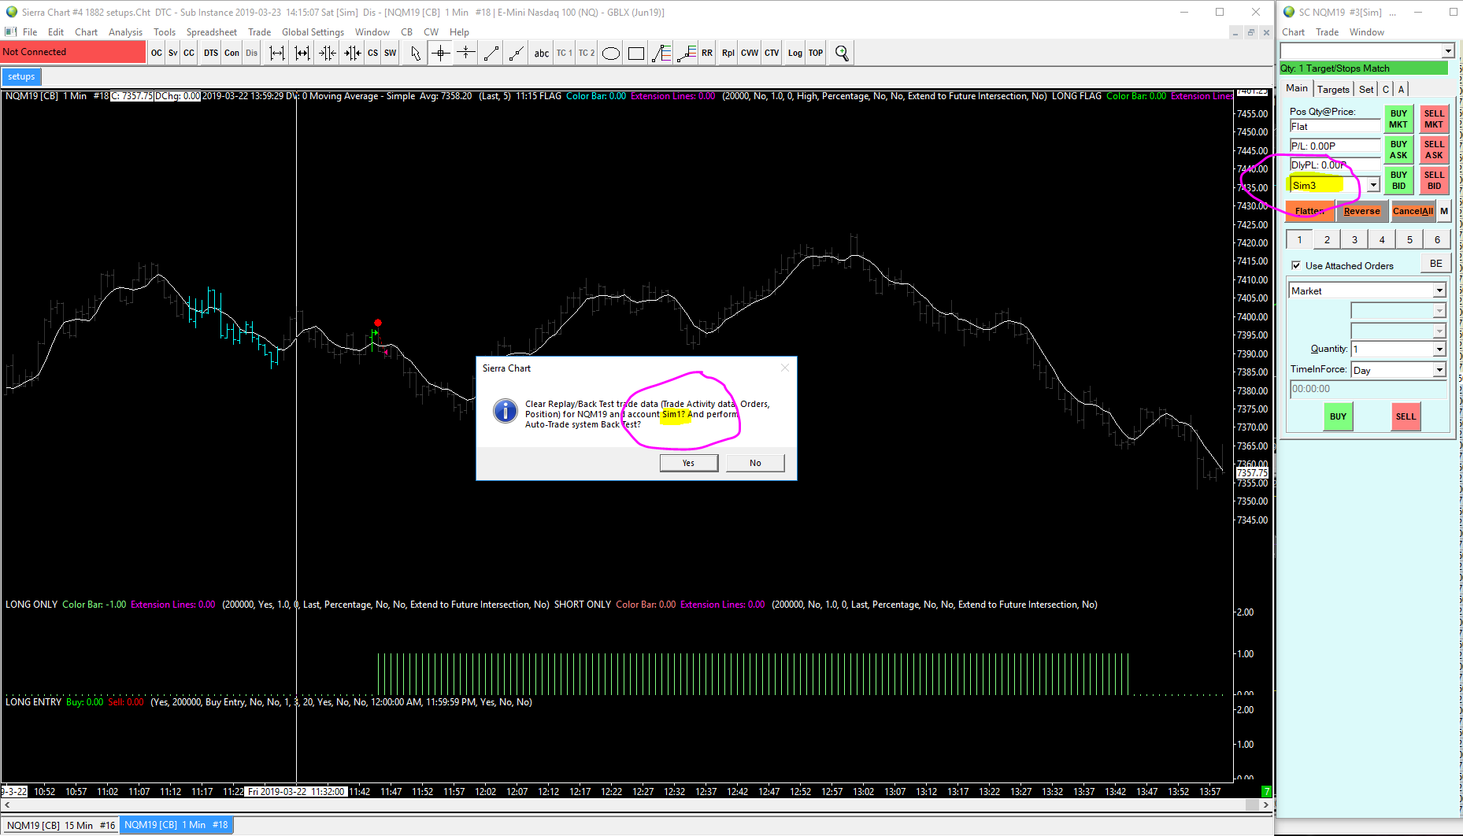The width and height of the screenshot is (1463, 836).
Task: Expand the Sim3 trade account dropdown
Action: click(x=1373, y=185)
